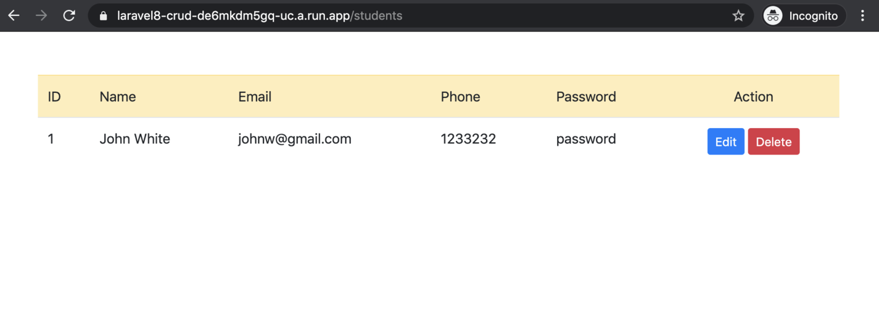879x325 pixels.
Task: Open the Chrome three-dot menu
Action: [x=862, y=16]
